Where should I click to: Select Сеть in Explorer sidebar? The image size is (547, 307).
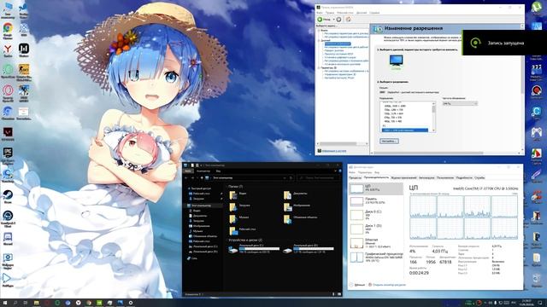pyautogui.click(x=192, y=258)
